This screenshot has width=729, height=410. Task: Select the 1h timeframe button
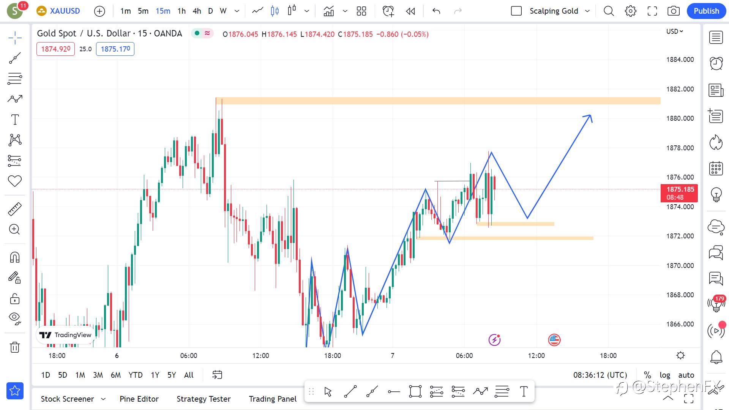click(x=181, y=11)
